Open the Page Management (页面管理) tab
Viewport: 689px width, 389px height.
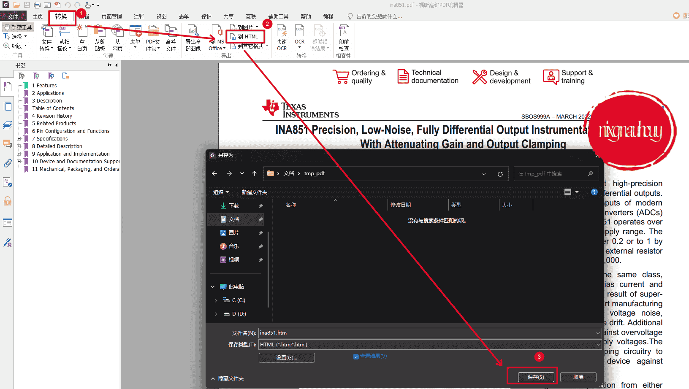[x=111, y=16]
